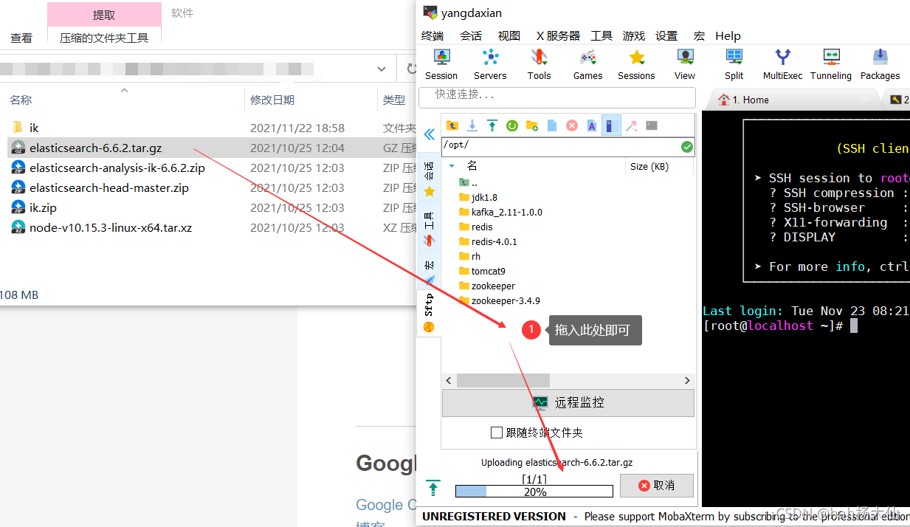
Task: Click upload progress bar at 20%
Action: pyautogui.click(x=534, y=492)
